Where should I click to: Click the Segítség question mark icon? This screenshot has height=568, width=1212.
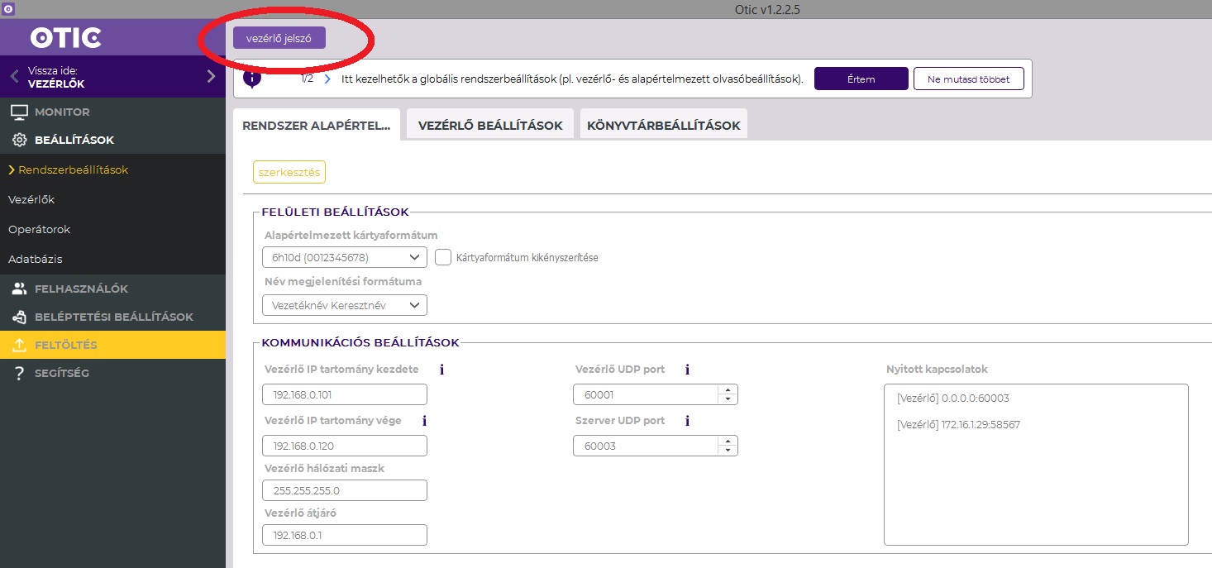[x=19, y=373]
